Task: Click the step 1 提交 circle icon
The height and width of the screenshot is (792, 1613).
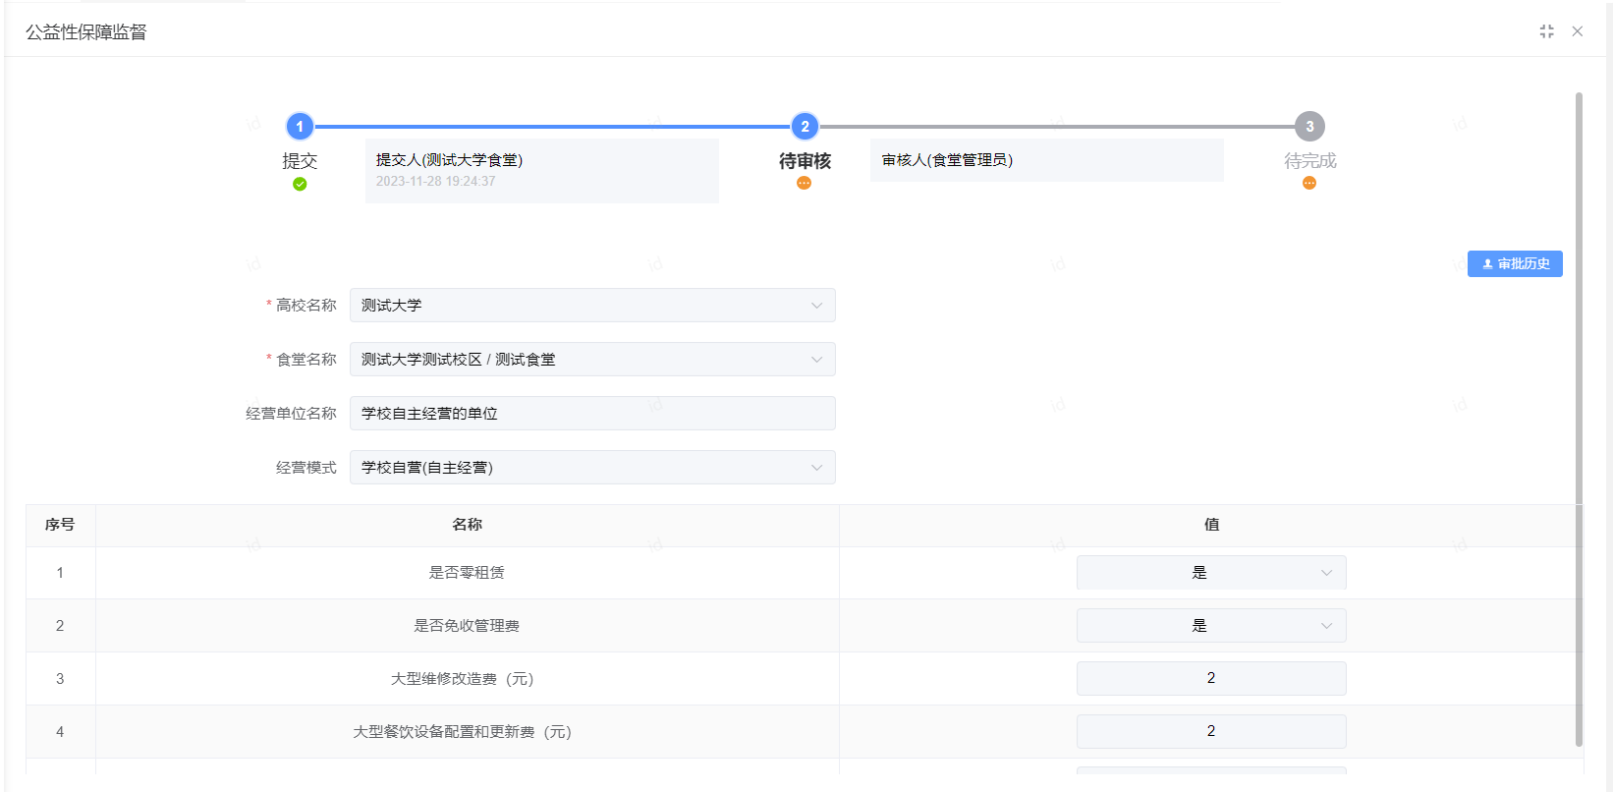Action: [x=300, y=127]
